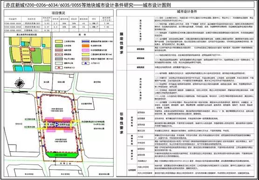
Task: Click the bright green parcel at the site's south
Action: tap(62, 155)
